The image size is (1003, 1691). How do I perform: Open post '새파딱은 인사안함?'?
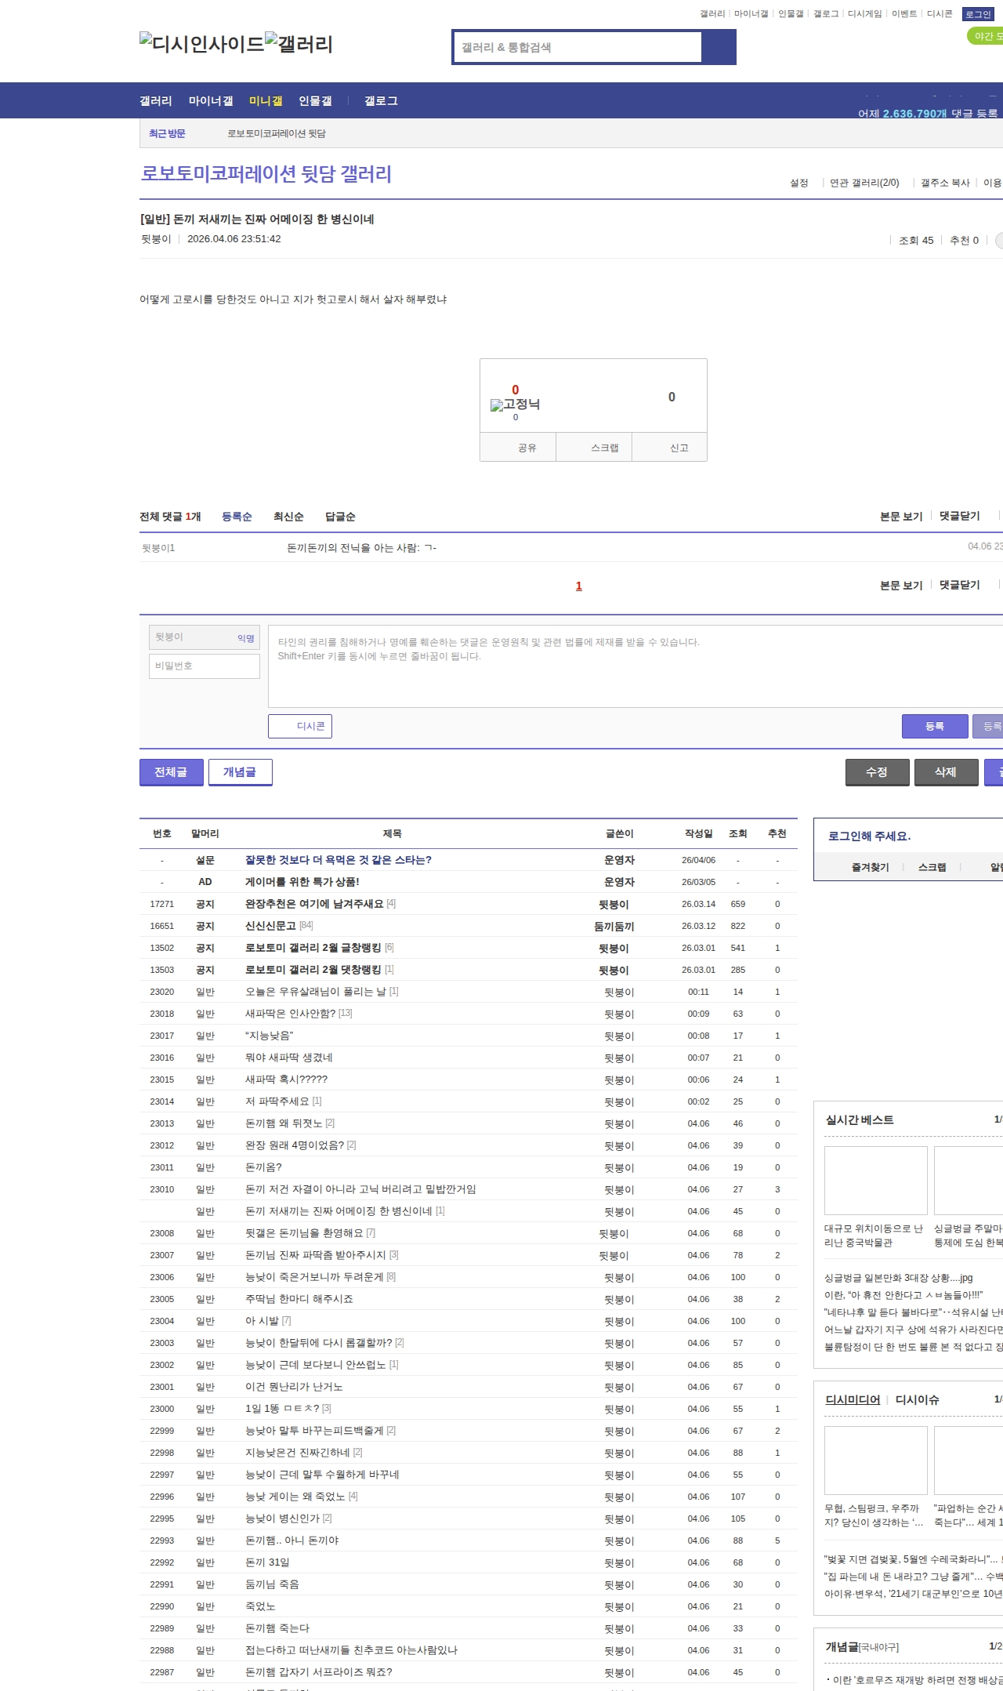pyautogui.click(x=290, y=1014)
